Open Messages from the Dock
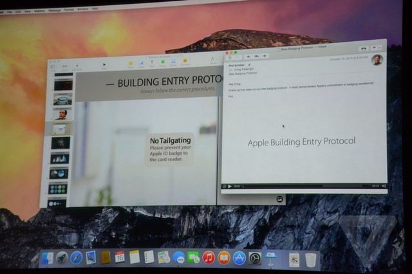Screen dimensions: 412x274 179,258
